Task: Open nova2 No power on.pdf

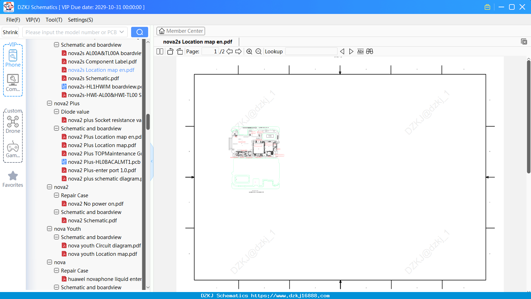Action: (x=96, y=204)
